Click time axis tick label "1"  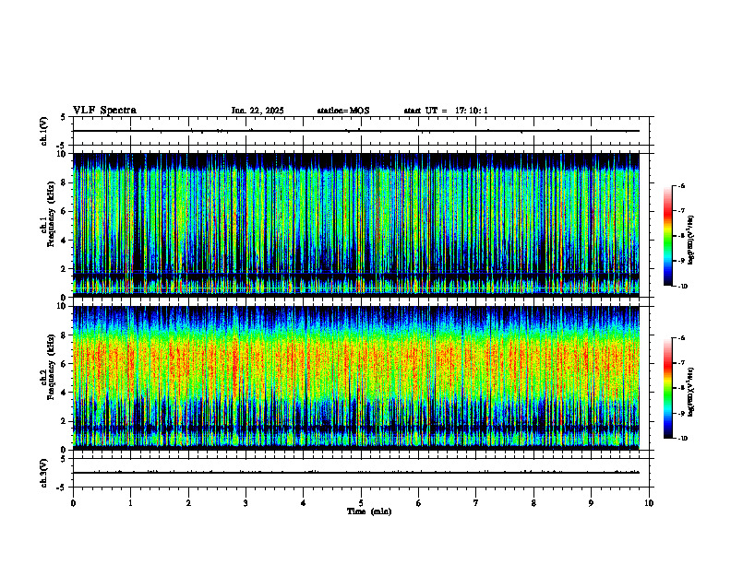click(130, 503)
